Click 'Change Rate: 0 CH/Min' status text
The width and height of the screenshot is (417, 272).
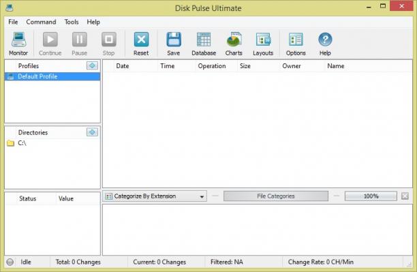tap(321, 262)
